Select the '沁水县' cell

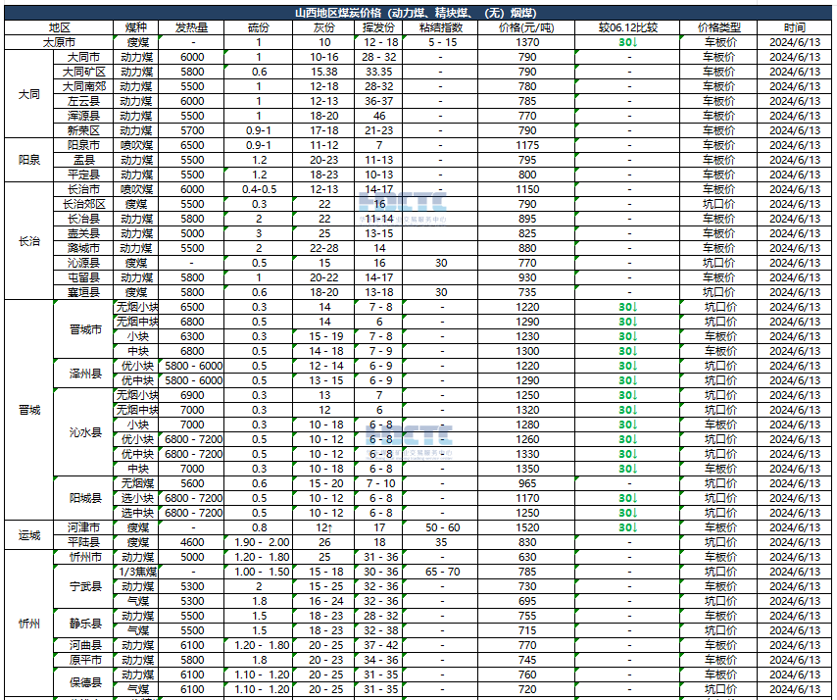click(85, 432)
